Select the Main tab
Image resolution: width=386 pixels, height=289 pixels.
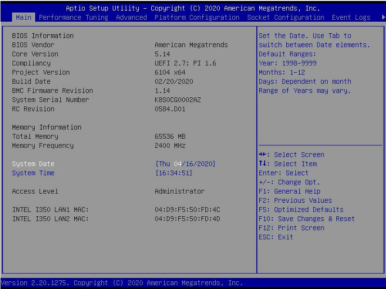[x=24, y=17]
